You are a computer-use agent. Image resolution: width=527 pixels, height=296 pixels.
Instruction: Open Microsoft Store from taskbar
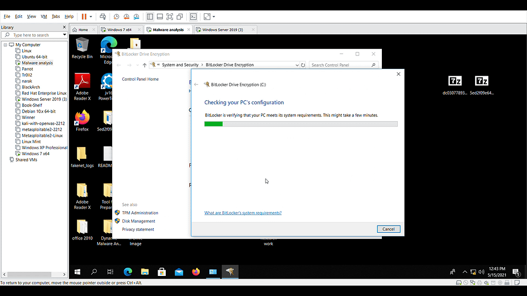[x=162, y=272]
